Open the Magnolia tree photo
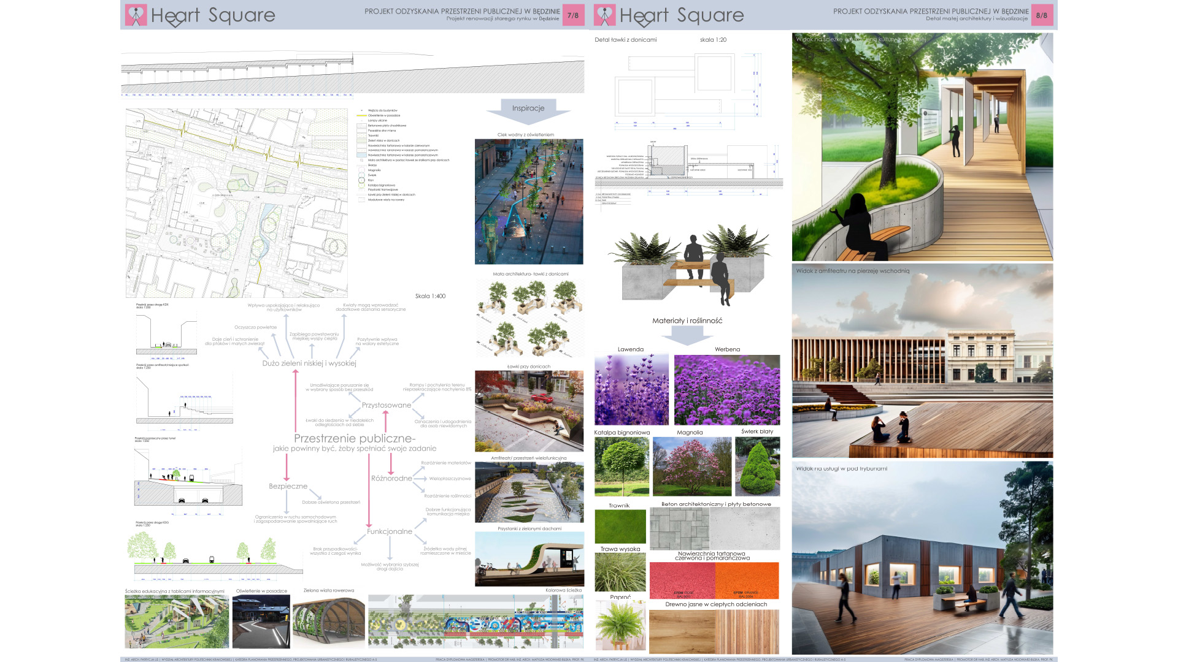Image resolution: width=1178 pixels, height=662 pixels. pos(692,466)
